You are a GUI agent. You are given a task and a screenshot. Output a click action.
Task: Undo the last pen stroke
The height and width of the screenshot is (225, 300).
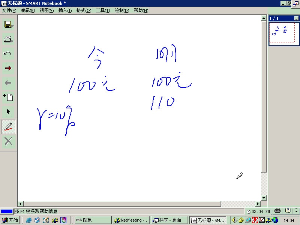point(8,54)
